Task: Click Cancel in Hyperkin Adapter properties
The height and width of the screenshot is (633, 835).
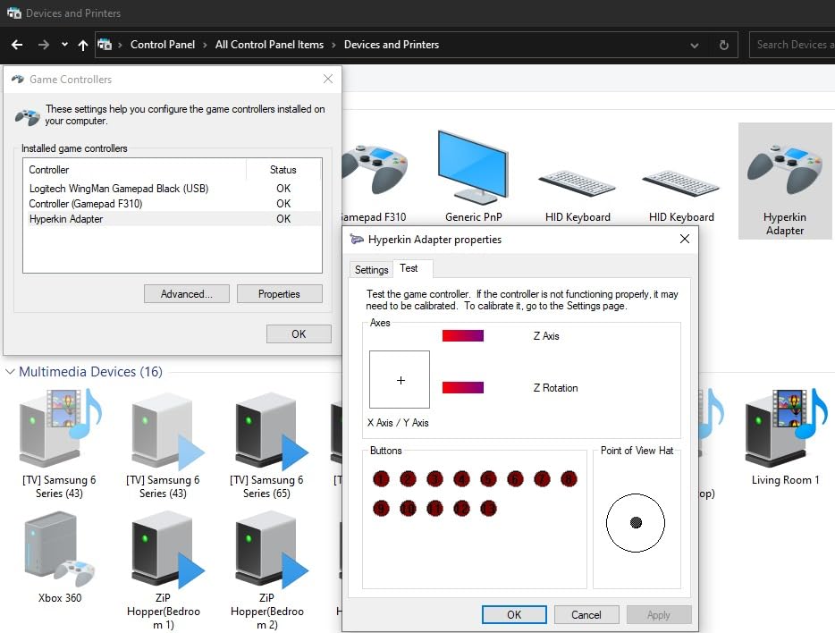Action: point(586,614)
